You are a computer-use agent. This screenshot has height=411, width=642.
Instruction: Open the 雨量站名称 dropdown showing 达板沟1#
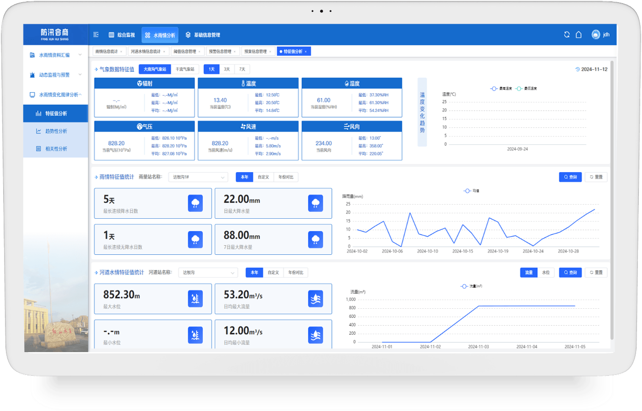(x=198, y=177)
